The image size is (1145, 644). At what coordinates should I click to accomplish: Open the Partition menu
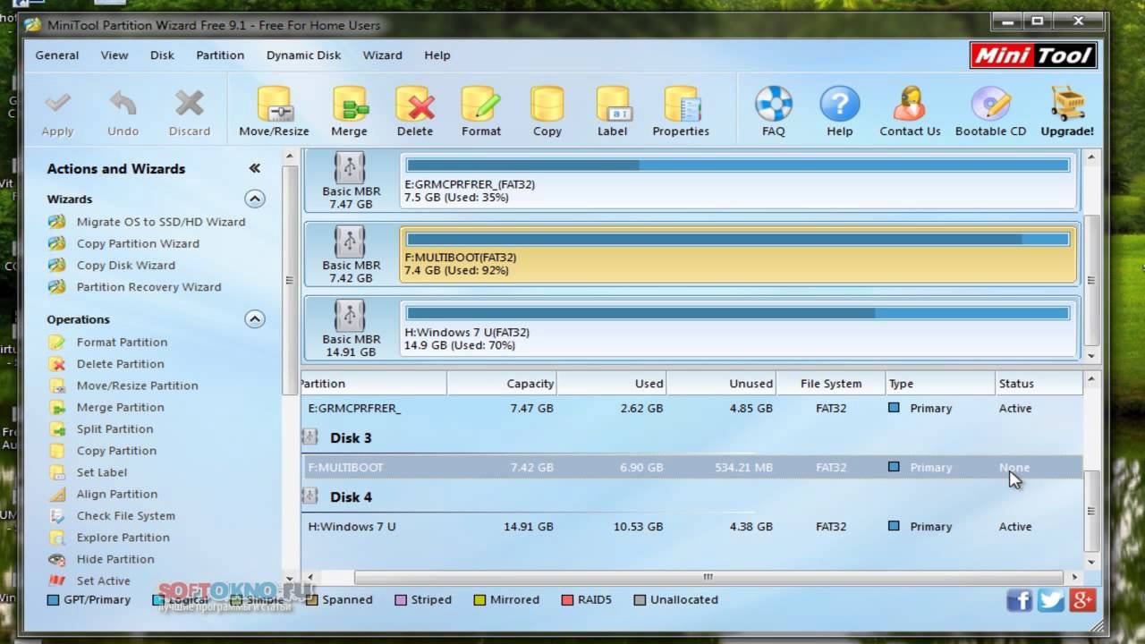220,55
